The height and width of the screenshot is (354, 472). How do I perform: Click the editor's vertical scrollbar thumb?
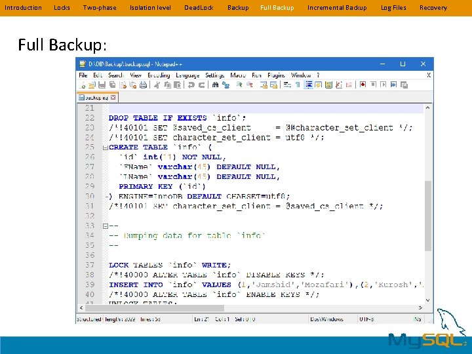pyautogui.click(x=427, y=216)
